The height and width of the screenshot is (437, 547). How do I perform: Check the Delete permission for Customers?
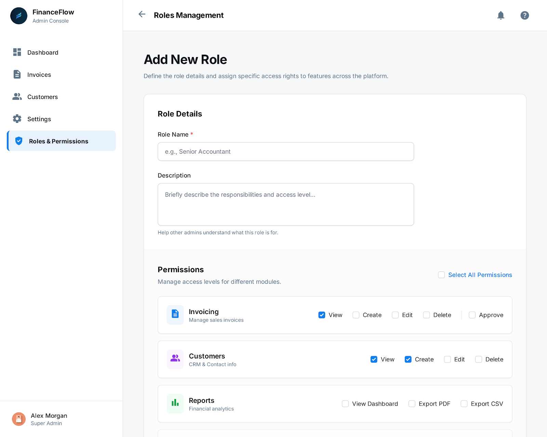[479, 360]
